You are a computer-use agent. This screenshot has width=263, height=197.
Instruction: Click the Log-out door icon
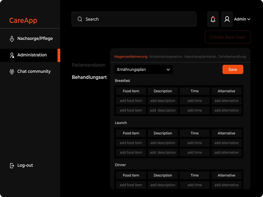click(x=12, y=165)
